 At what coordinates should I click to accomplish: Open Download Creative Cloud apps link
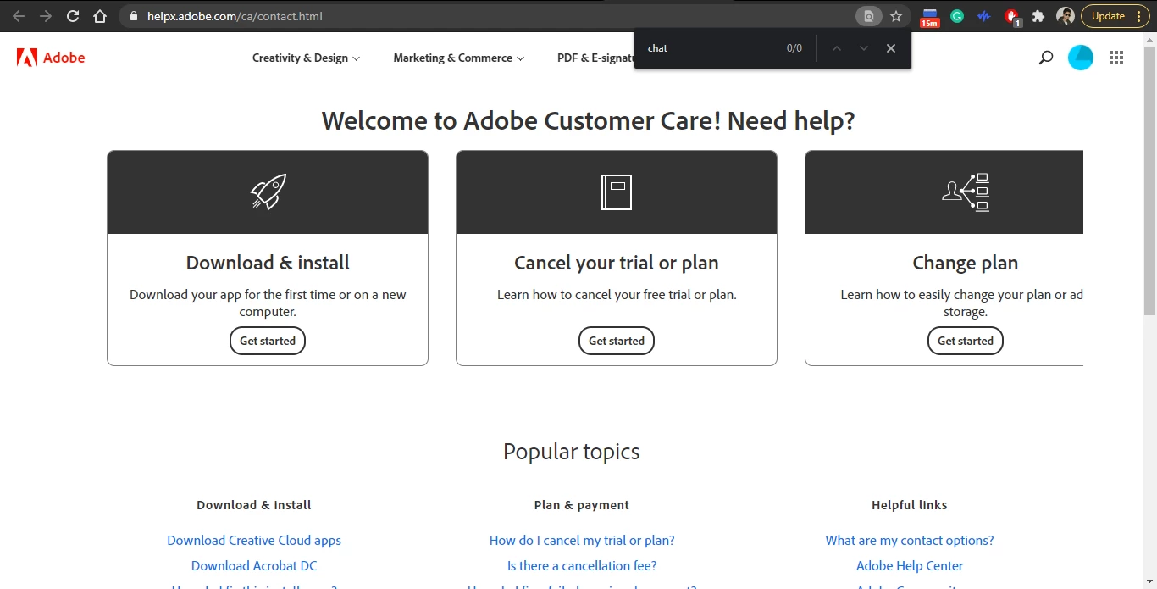[x=254, y=540]
